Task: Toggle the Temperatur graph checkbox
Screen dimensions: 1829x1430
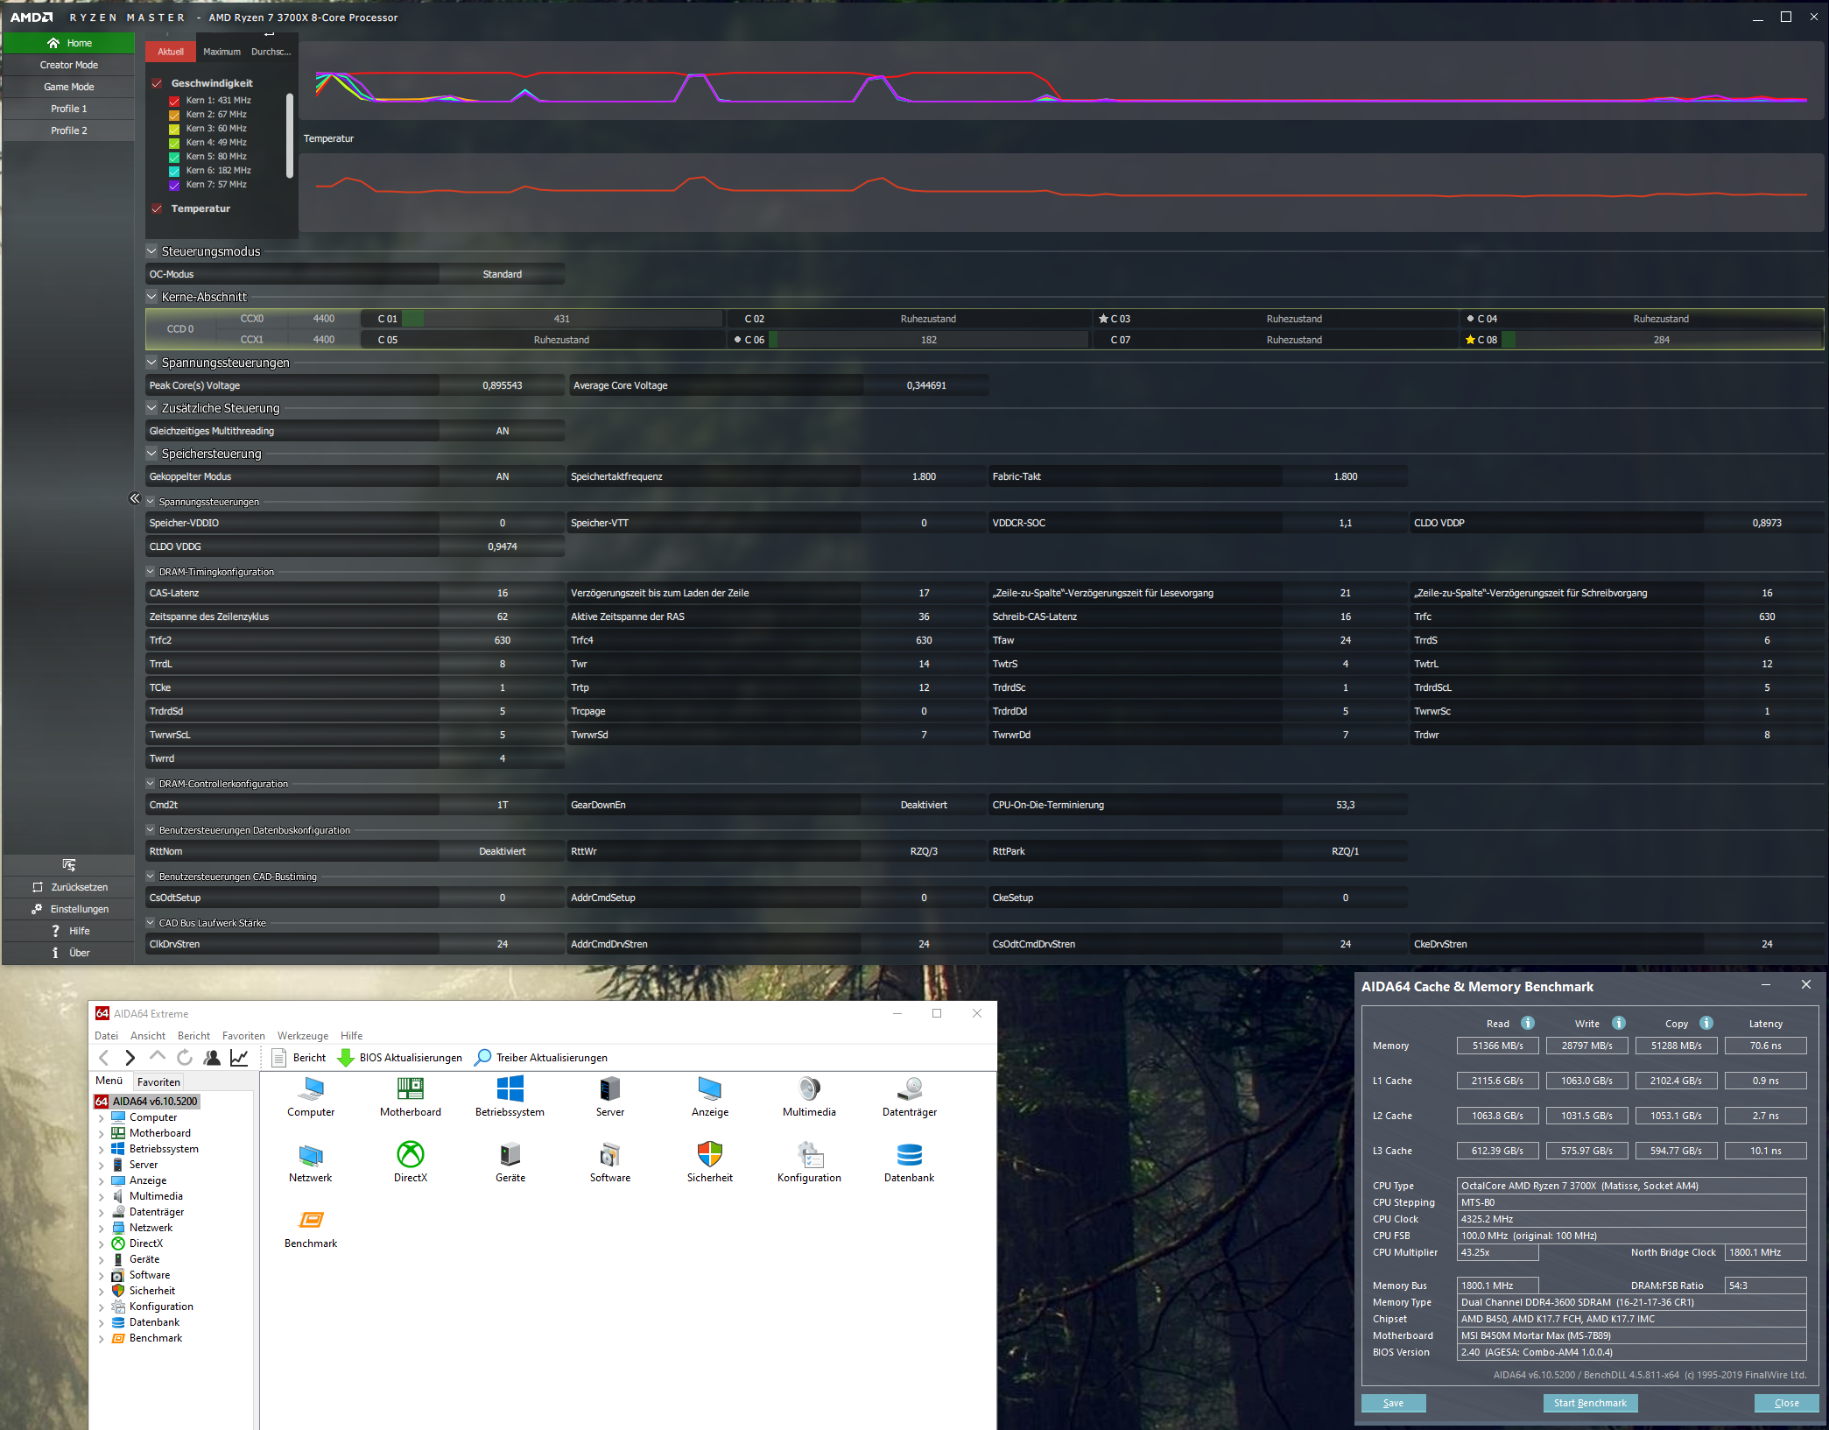Action: [x=158, y=208]
